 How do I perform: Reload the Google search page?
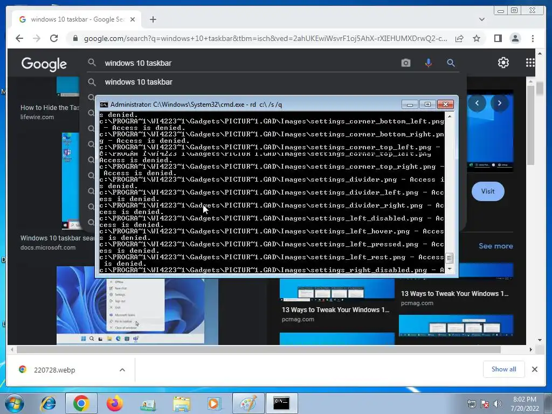[x=54, y=38]
